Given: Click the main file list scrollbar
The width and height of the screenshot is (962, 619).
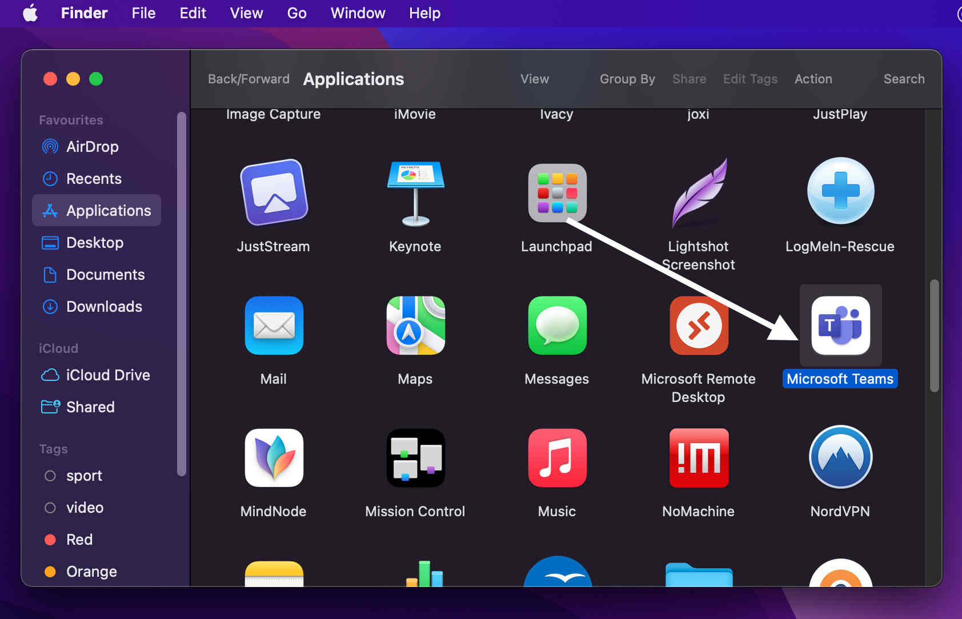Looking at the screenshot, I should [935, 336].
